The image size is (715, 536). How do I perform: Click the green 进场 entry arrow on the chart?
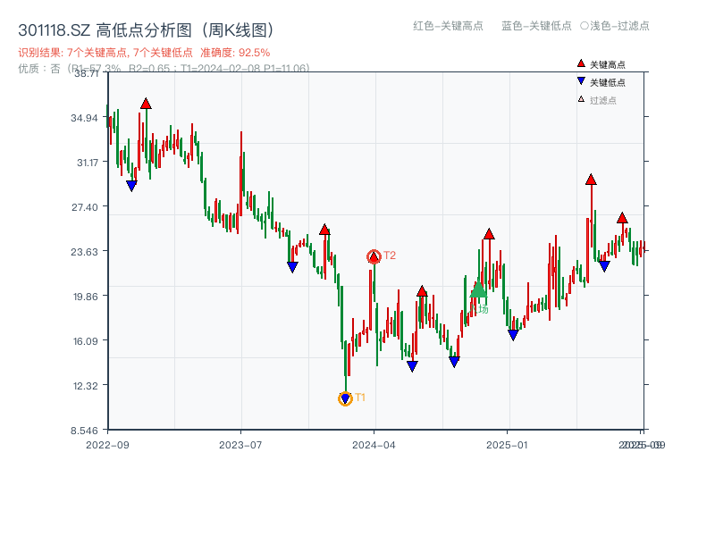pyautogui.click(x=479, y=292)
